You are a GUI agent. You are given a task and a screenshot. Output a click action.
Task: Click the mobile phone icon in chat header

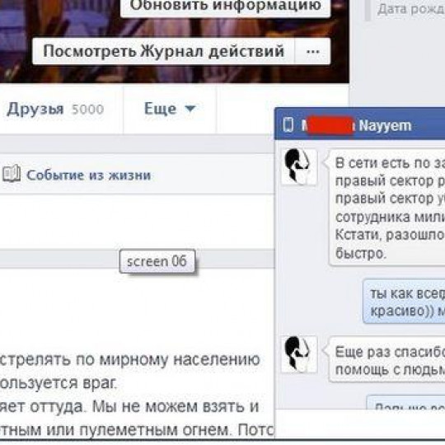(x=288, y=125)
